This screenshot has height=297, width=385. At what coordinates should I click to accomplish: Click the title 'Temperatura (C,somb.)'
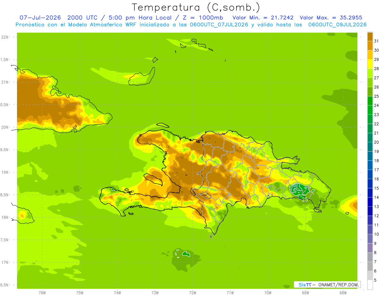click(196, 7)
